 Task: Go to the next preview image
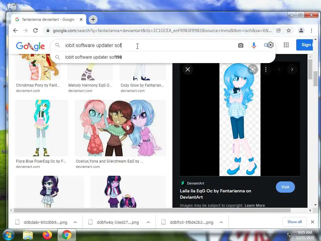point(292,69)
